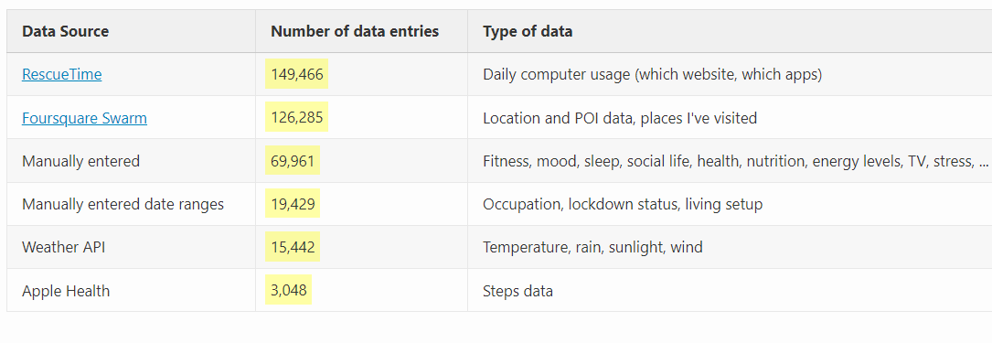Click the Manually entered row label

(81, 161)
